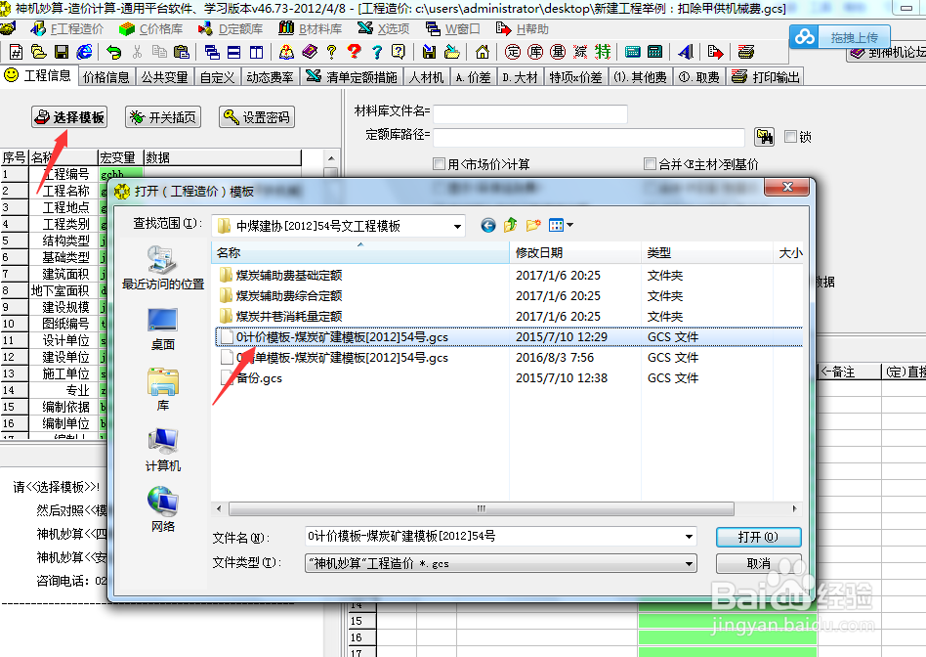Viewport: 926px width, 657px height.
Task: Click the red question mark icon
Action: (x=355, y=52)
